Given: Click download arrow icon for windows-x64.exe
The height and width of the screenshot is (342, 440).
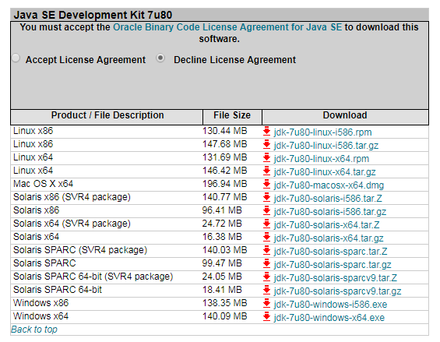Looking at the screenshot, I should click(x=266, y=317).
